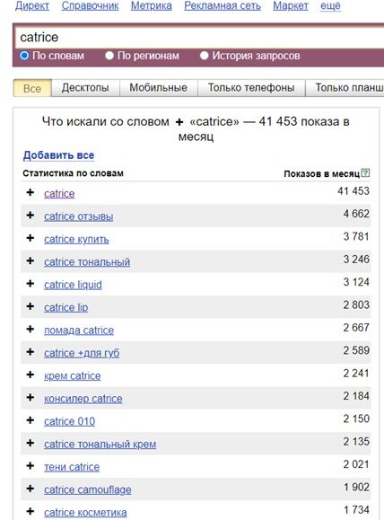384x520 pixels.
Task: Click the 'Добавить все' link
Action: click(58, 155)
